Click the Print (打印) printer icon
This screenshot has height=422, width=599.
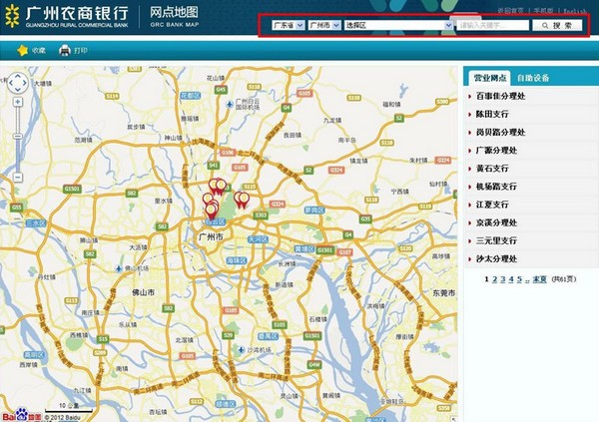[65, 50]
